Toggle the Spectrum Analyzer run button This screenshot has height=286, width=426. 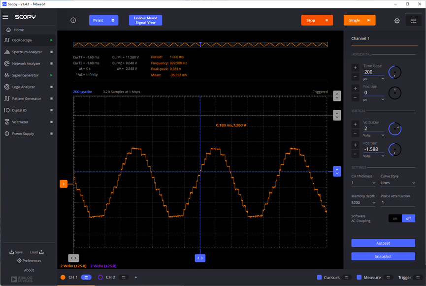(x=51, y=52)
